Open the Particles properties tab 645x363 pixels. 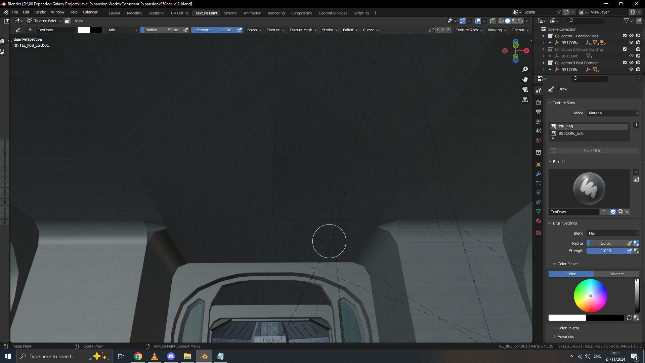tap(539, 183)
